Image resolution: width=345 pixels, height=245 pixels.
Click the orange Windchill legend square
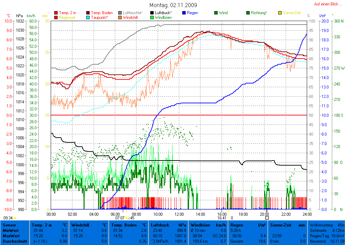point(120,17)
